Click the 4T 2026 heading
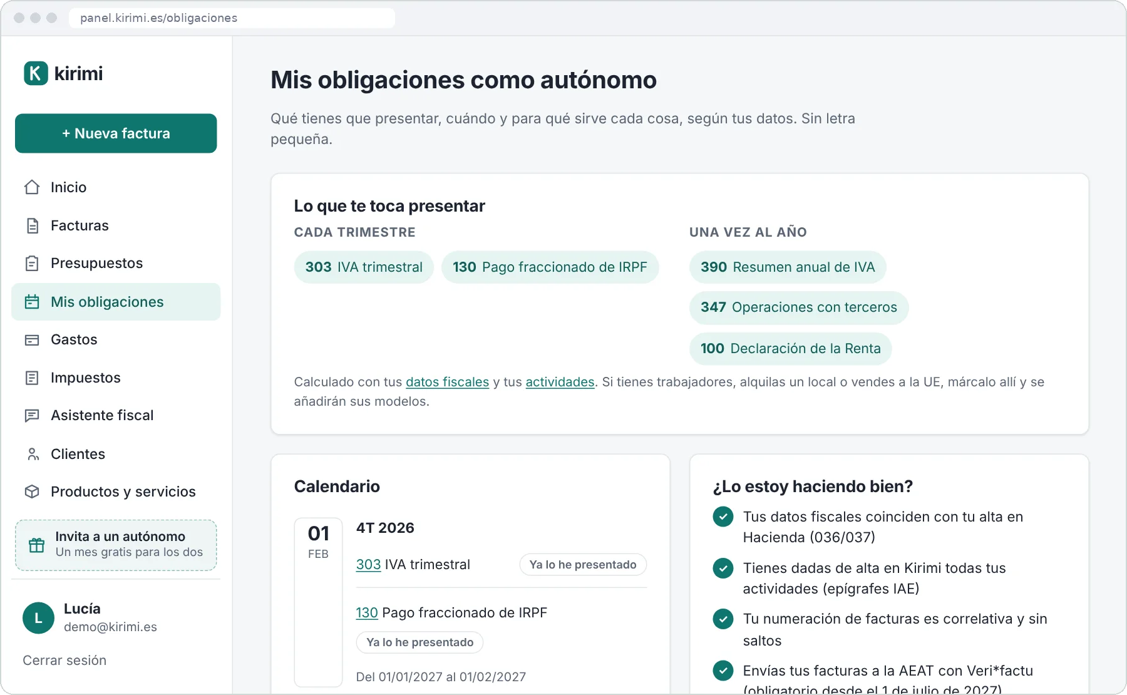Image resolution: width=1127 pixels, height=695 pixels. click(385, 528)
